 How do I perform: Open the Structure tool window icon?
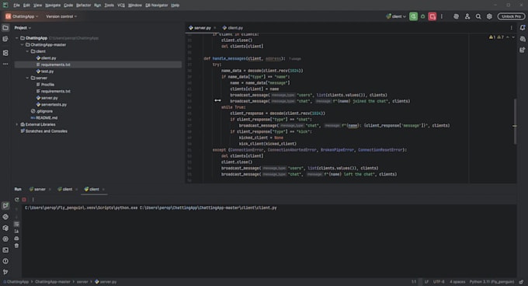point(5,53)
